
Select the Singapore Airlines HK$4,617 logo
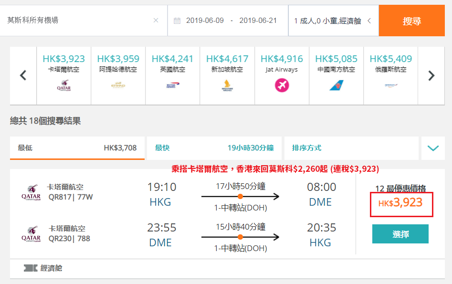tap(227, 85)
